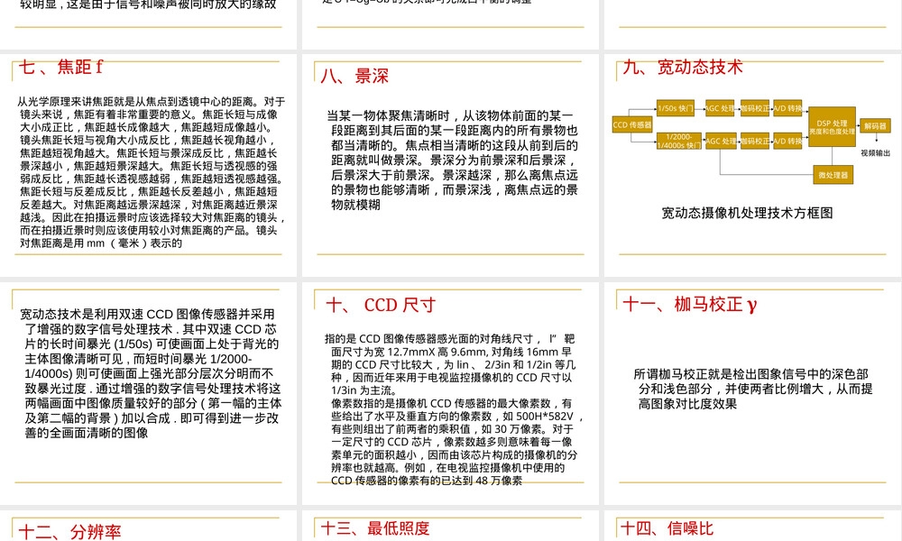Click the heading text 七、焦距 f

(x=60, y=67)
